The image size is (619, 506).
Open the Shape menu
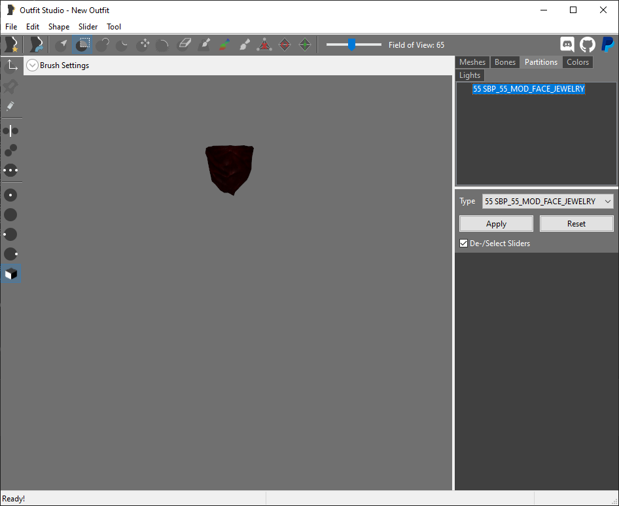click(59, 26)
